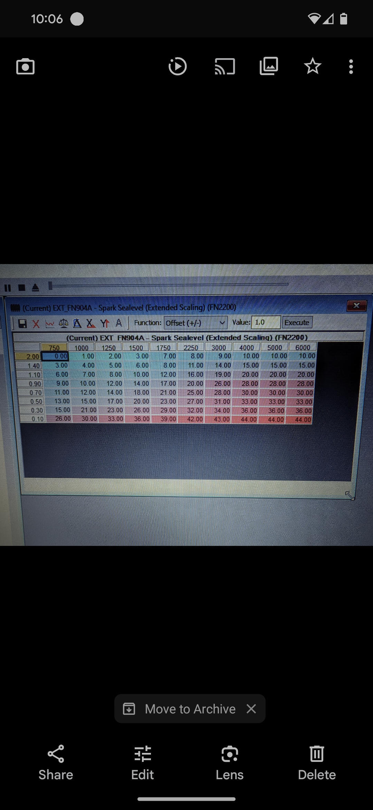Image resolution: width=373 pixels, height=810 pixels.
Task: Tap the battery icon in the status bar
Action: (343, 19)
